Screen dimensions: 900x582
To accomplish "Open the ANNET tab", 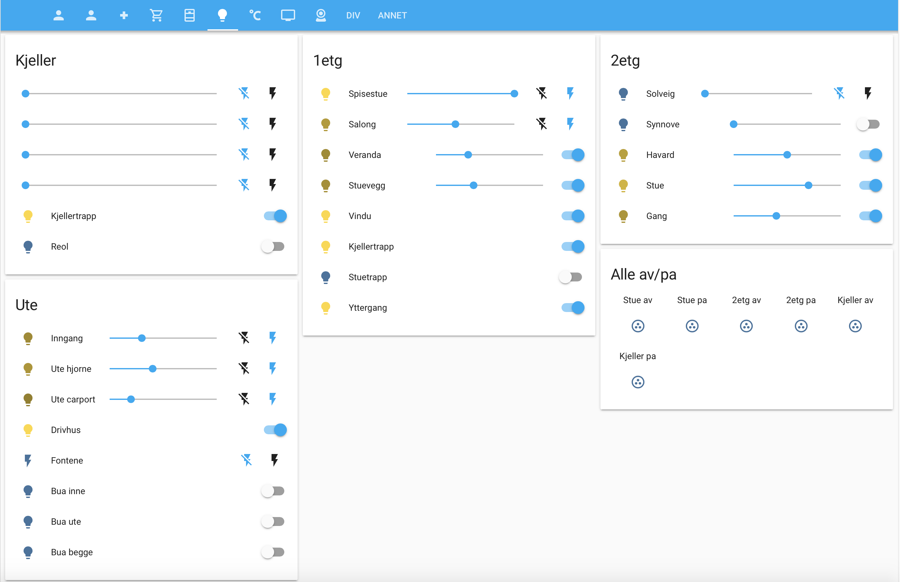I will click(x=392, y=16).
